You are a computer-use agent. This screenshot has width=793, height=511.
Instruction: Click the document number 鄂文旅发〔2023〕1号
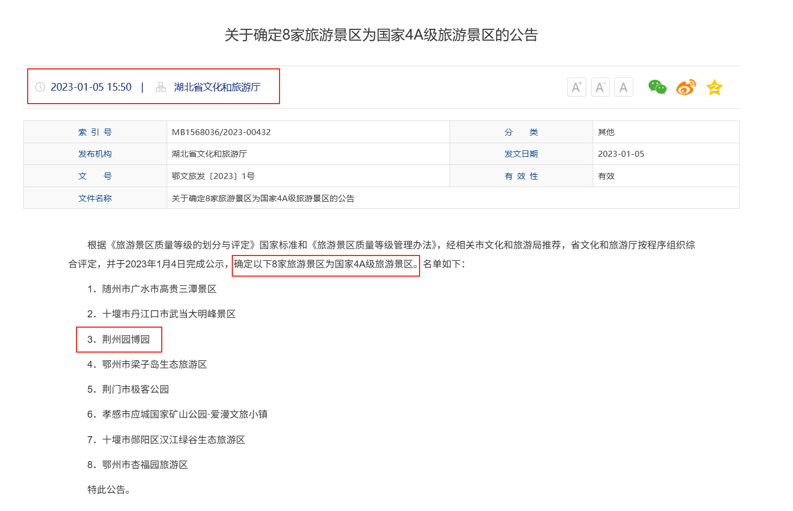click(x=208, y=176)
